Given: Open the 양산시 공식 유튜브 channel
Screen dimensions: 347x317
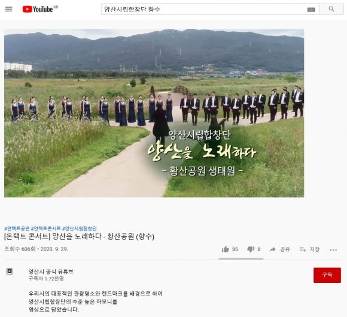Looking at the screenshot, I should click(51, 271).
